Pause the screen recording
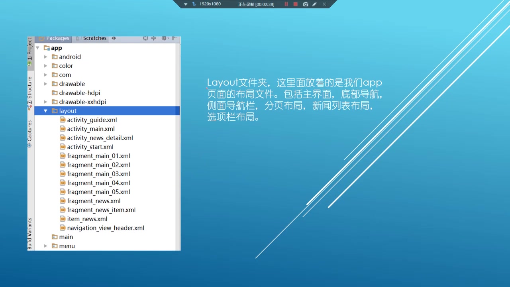This screenshot has width=510, height=287. pyautogui.click(x=286, y=4)
